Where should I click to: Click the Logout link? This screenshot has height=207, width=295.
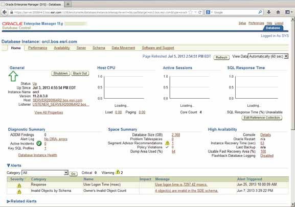point(279,23)
